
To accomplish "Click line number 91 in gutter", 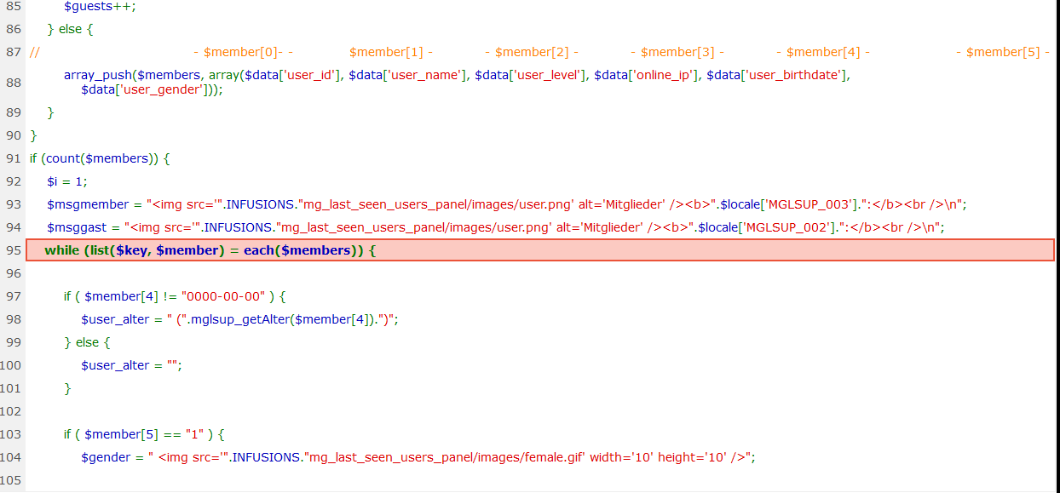I will point(13,158).
